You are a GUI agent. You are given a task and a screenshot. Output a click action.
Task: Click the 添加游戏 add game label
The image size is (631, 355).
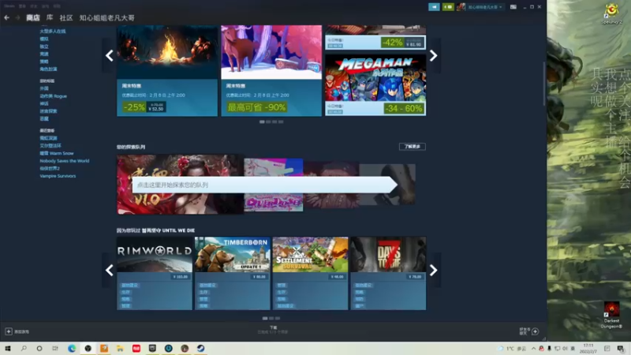click(x=22, y=331)
